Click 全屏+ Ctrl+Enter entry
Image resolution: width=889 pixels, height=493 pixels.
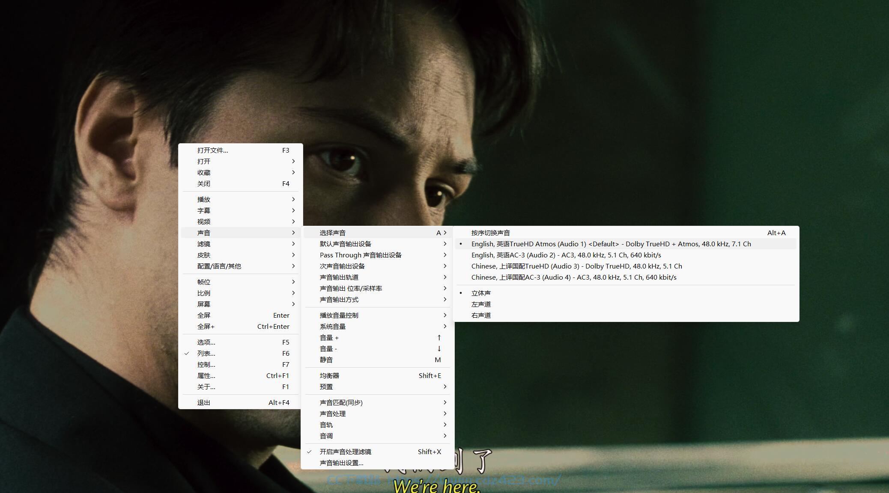click(x=241, y=326)
